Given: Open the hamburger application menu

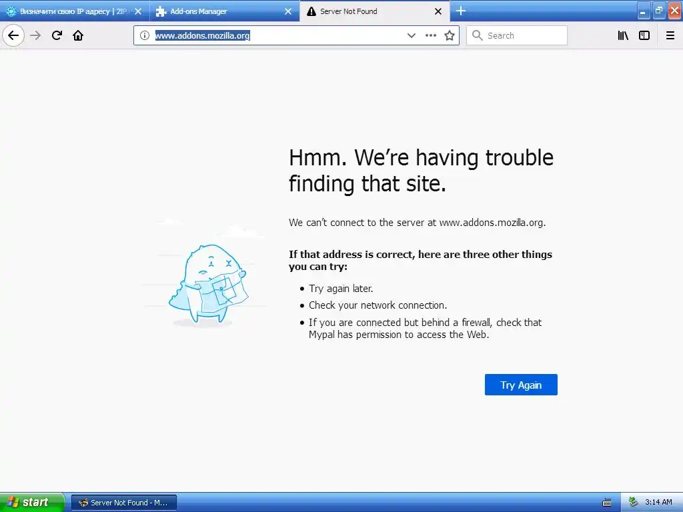Looking at the screenshot, I should pyautogui.click(x=670, y=35).
